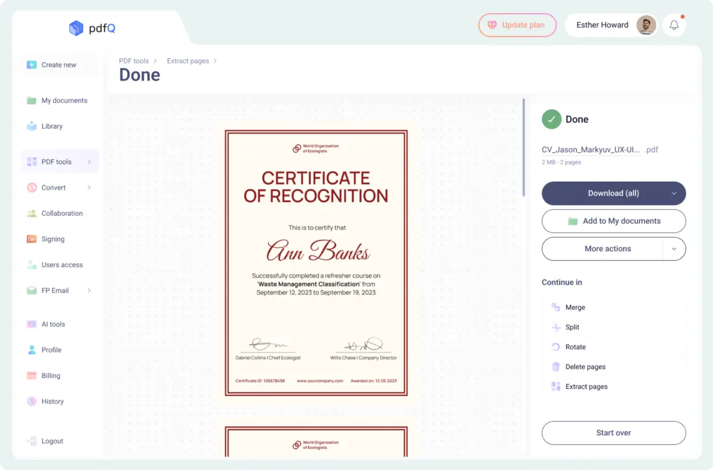Click Add to My documents button
Viewport: 713px width, 470px height.
click(613, 221)
